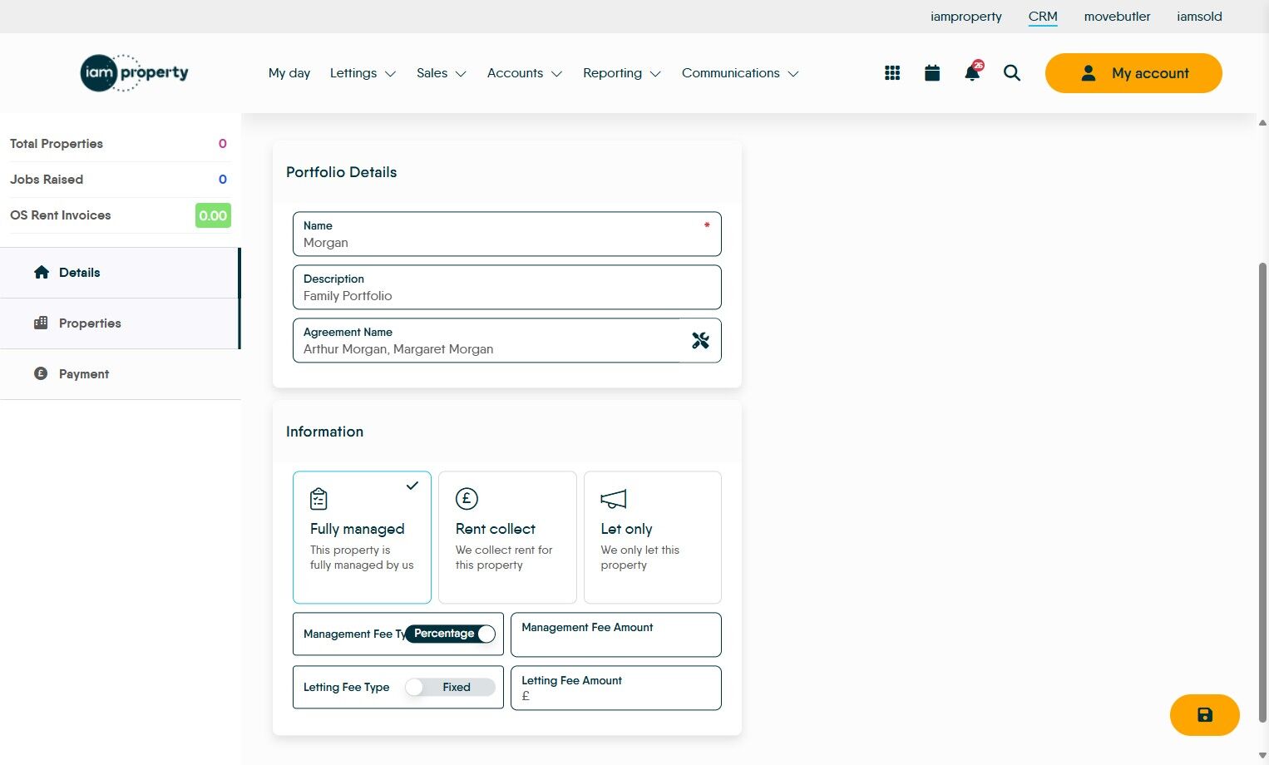
Task: Toggle the Management Fee Type Percentage switch
Action: 450,634
